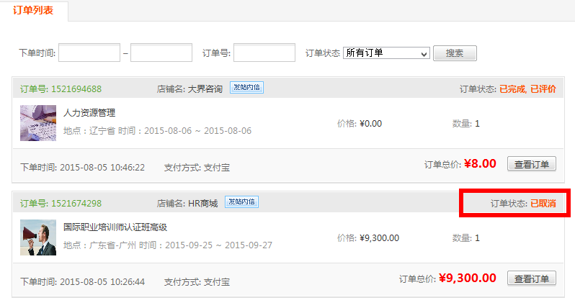Open the 国际职业培训师认证班高级 thumbnail image
Viewport: 575px width, 308px height.
click(x=38, y=237)
